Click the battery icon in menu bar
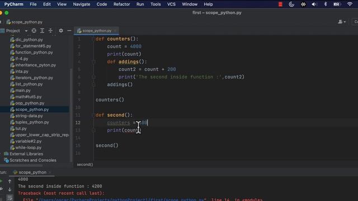Viewport: 358px width, 201px height. [x=337, y=4]
